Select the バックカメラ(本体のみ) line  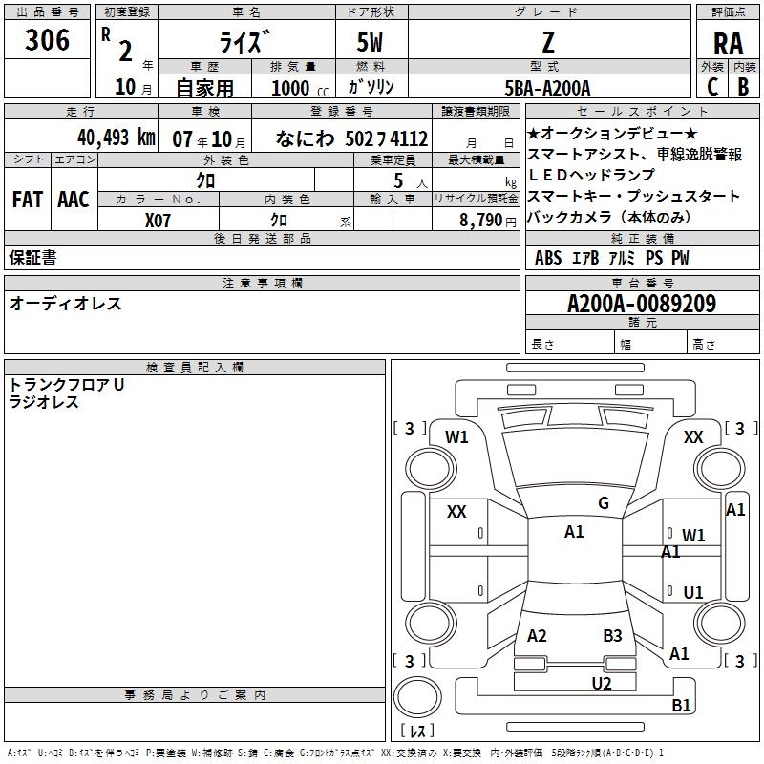(609, 217)
